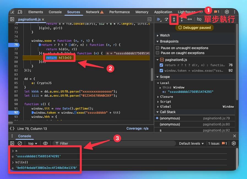Open the Application tab
This screenshot has width=247, height=179.
click(x=163, y=12)
